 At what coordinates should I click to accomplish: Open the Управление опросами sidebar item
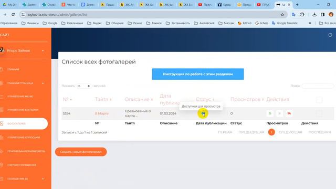[24, 138]
